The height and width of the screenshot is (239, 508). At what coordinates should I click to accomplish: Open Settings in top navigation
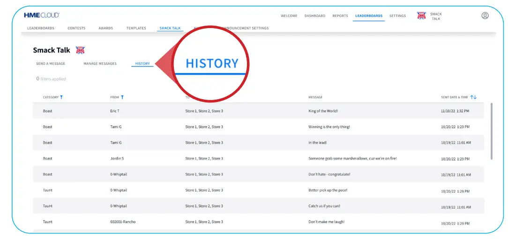pos(397,16)
